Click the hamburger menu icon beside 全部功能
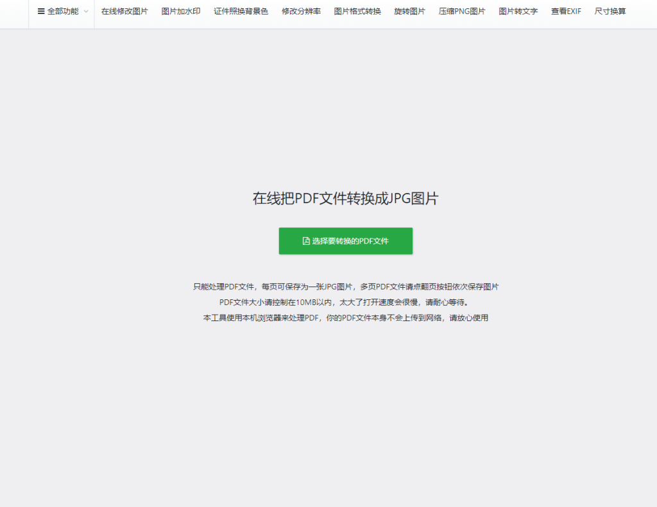 [x=40, y=11]
